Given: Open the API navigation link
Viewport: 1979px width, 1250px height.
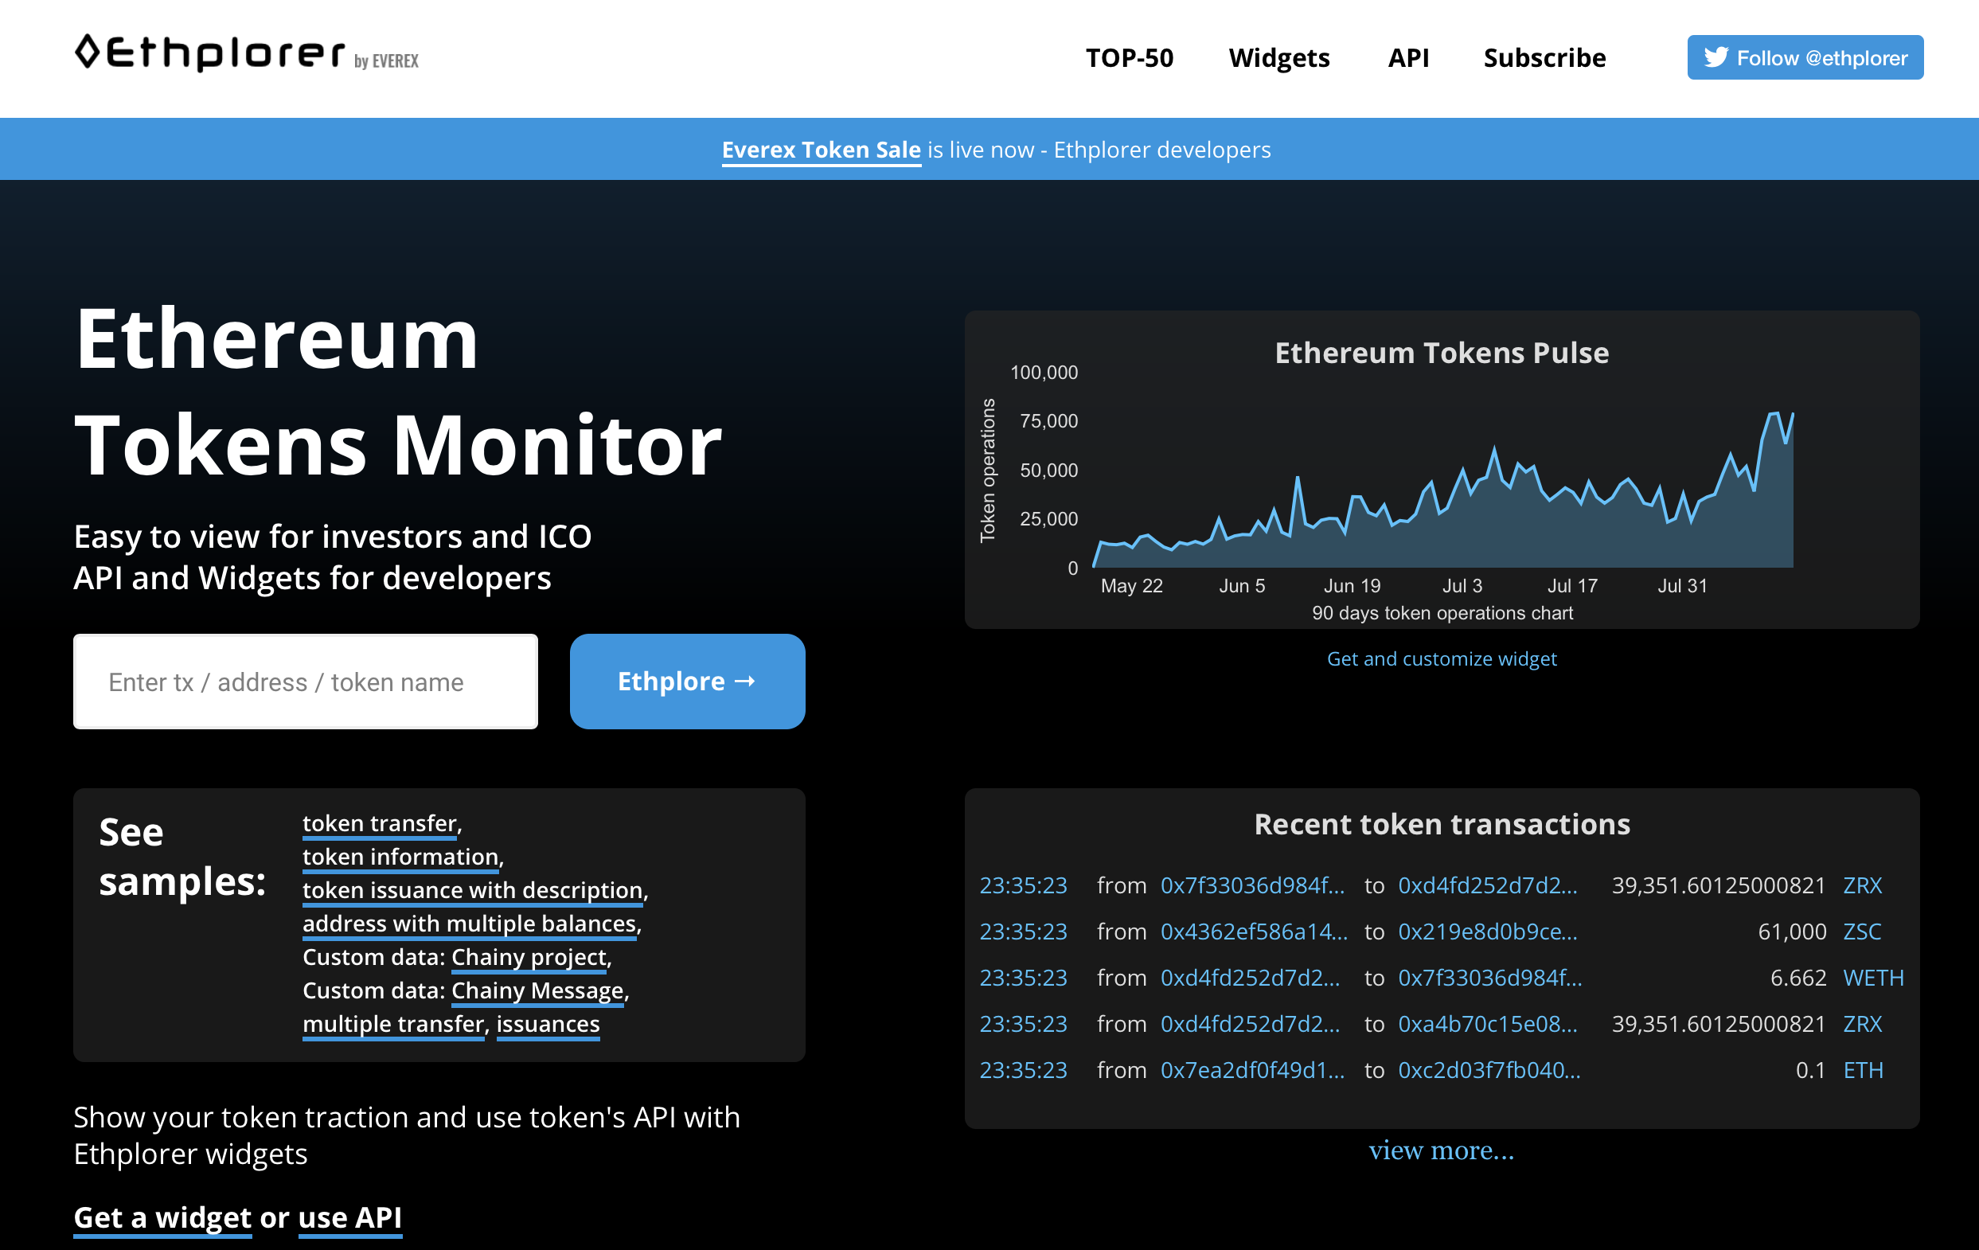Looking at the screenshot, I should (x=1407, y=57).
